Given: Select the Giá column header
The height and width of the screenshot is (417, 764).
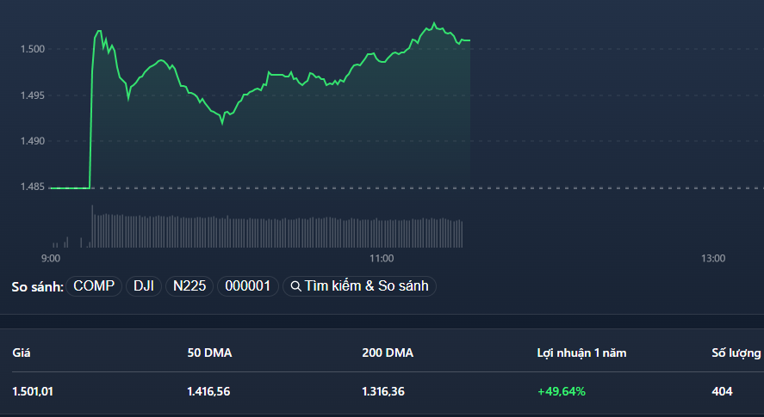Looking at the screenshot, I should point(22,353).
